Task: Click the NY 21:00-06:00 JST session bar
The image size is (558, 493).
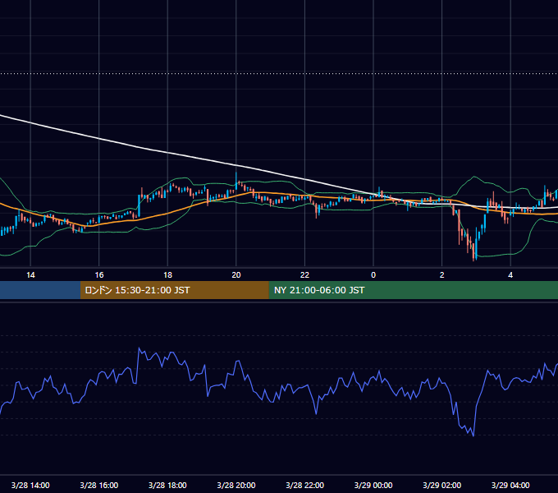Action: tap(413, 290)
